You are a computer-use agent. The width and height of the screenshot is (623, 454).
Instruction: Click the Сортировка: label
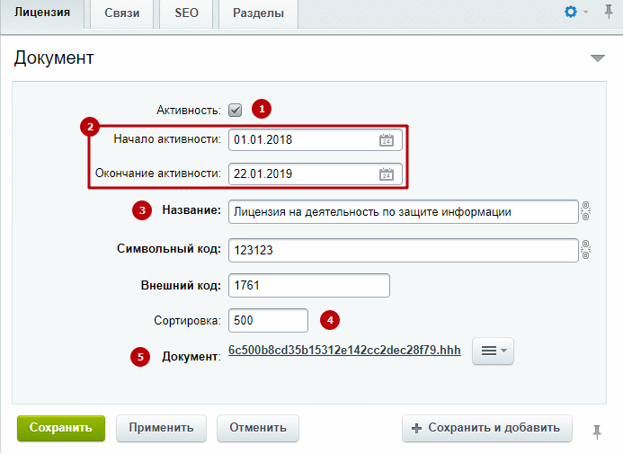point(187,321)
